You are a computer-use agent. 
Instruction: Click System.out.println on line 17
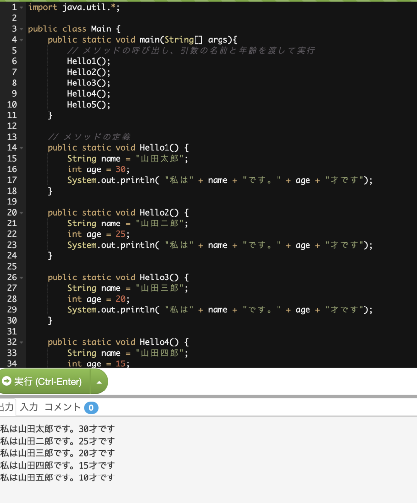click(111, 180)
